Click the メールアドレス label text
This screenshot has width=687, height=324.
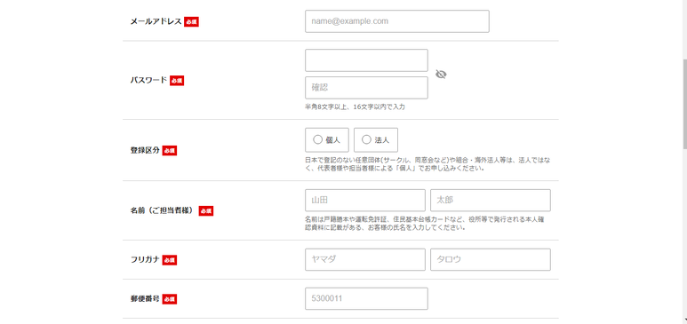tap(156, 21)
